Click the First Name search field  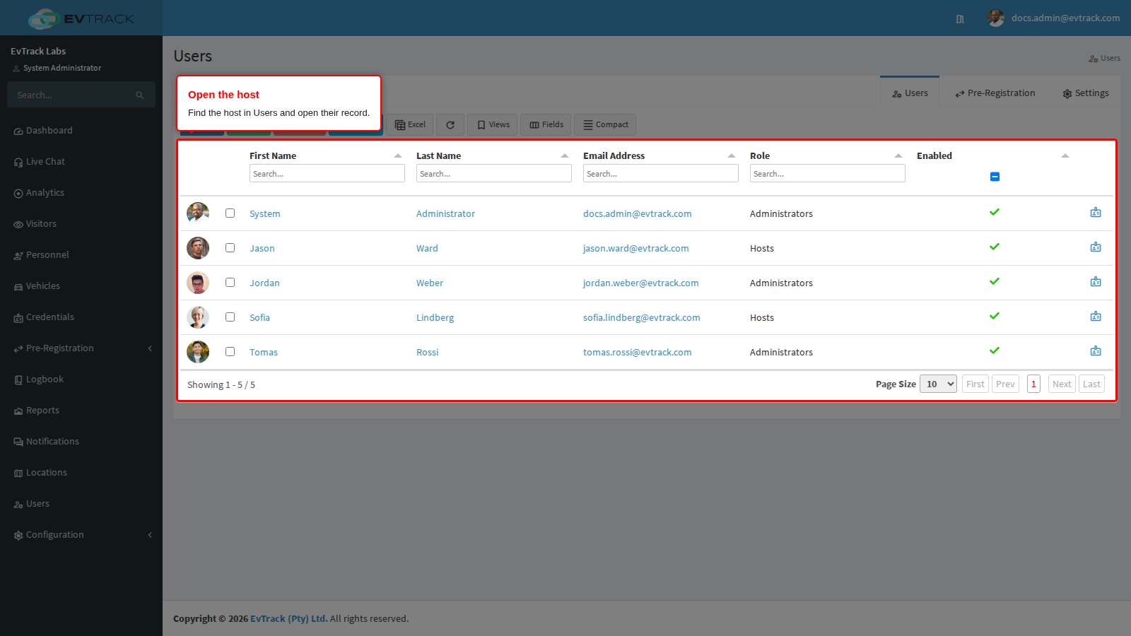327,173
